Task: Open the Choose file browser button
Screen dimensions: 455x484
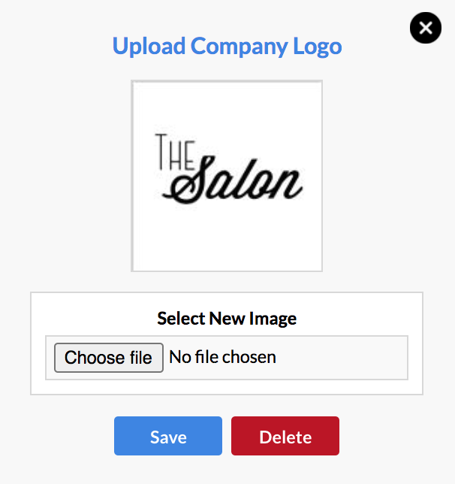Action: click(109, 358)
